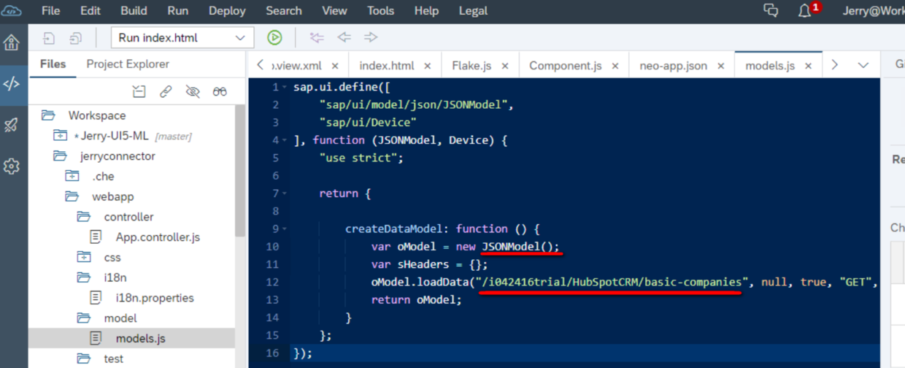Open the Edit menu
The height and width of the screenshot is (368, 905).
coord(90,11)
